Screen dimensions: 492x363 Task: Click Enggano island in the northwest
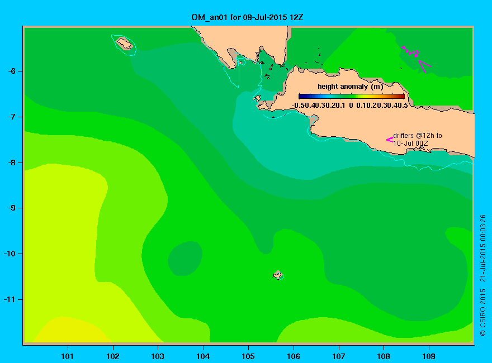click(125, 43)
